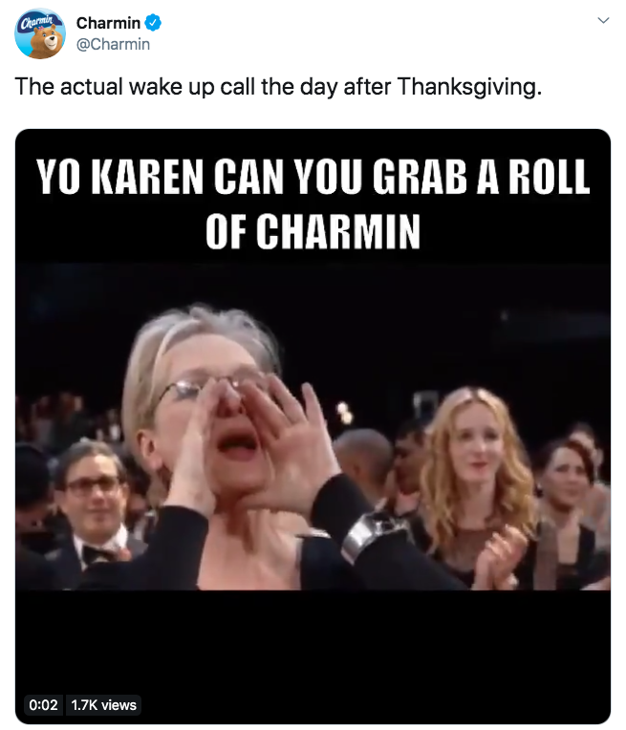This screenshot has width=626, height=730.
Task: Click the bear's face in profile picture
Action: [x=48, y=39]
